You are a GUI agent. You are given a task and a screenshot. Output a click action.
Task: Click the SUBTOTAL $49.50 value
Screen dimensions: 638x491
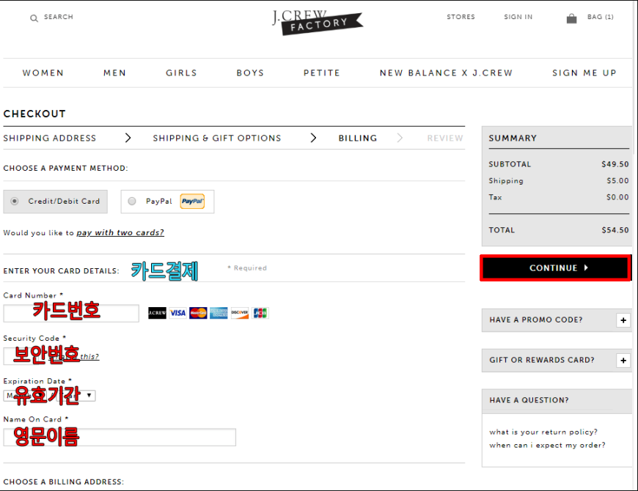coord(615,164)
